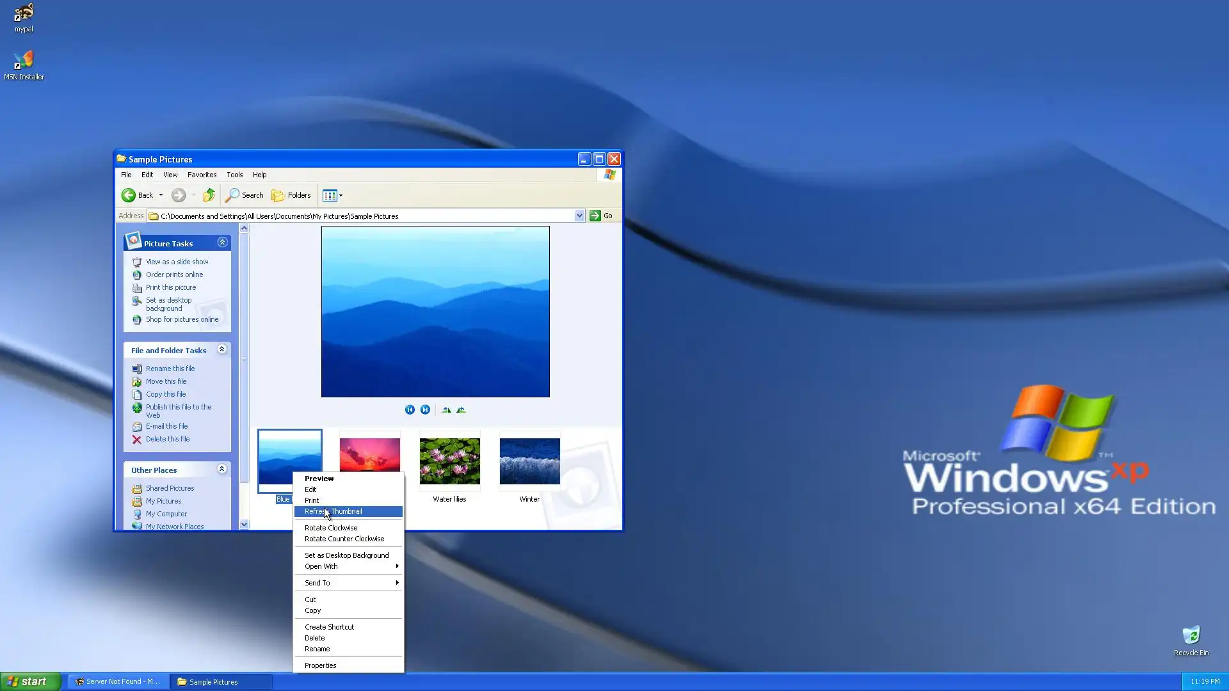The height and width of the screenshot is (691, 1229).
Task: Click the Next Image arrow under the preview
Action: point(425,409)
